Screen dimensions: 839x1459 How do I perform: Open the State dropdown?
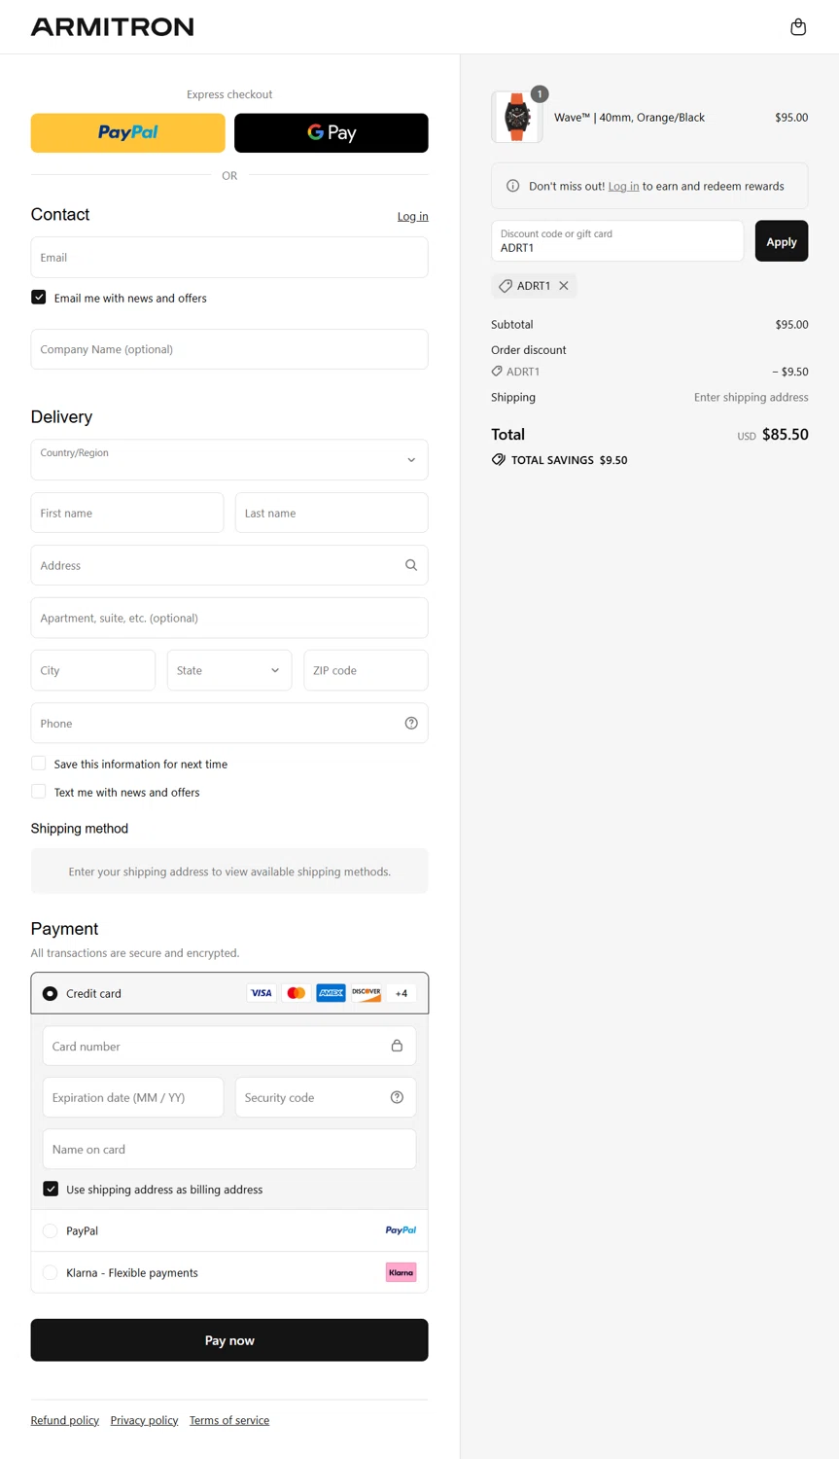click(229, 670)
